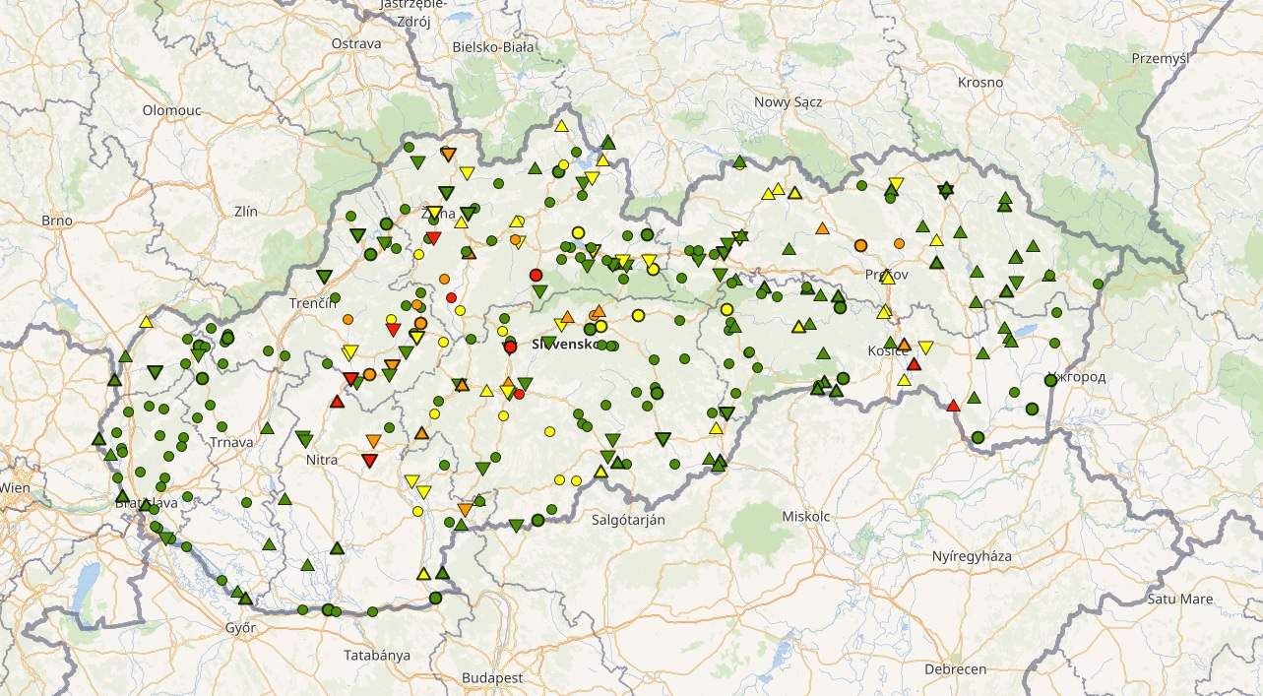1263x696 pixels.
Task: Click the Debrecen city label
Action: (955, 669)
